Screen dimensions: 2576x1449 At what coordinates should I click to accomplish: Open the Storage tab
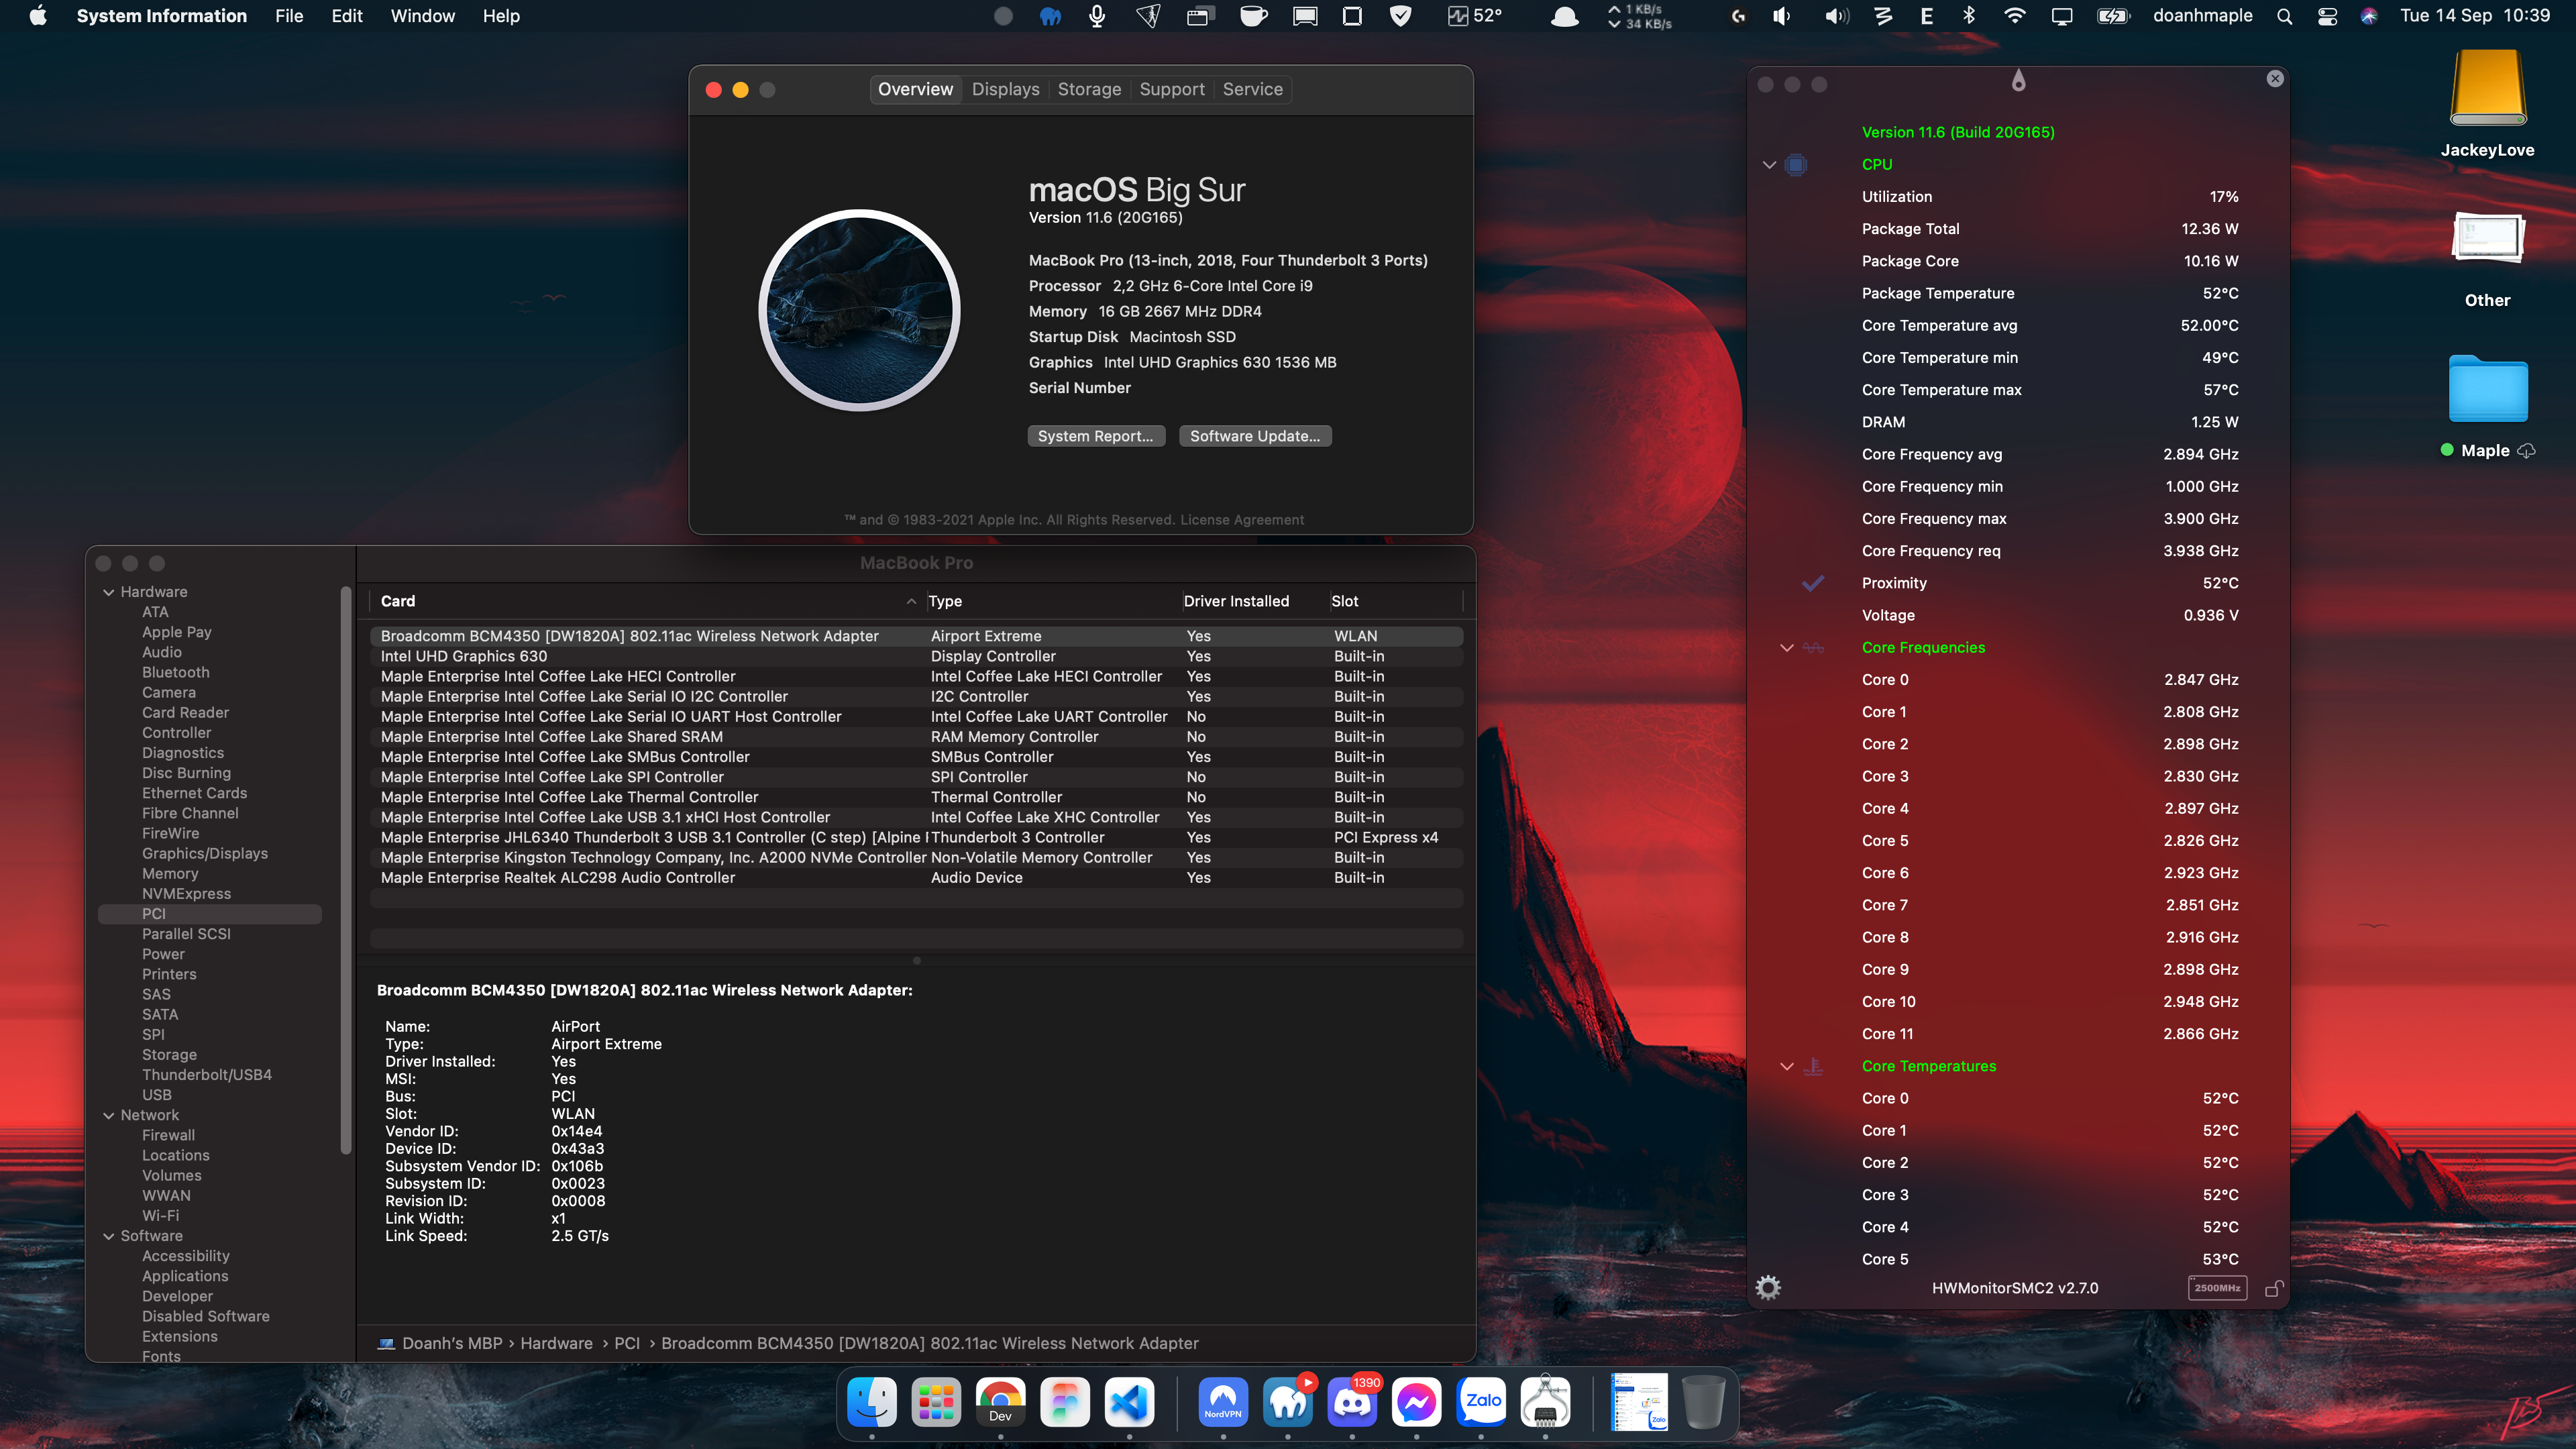pos(1089,89)
